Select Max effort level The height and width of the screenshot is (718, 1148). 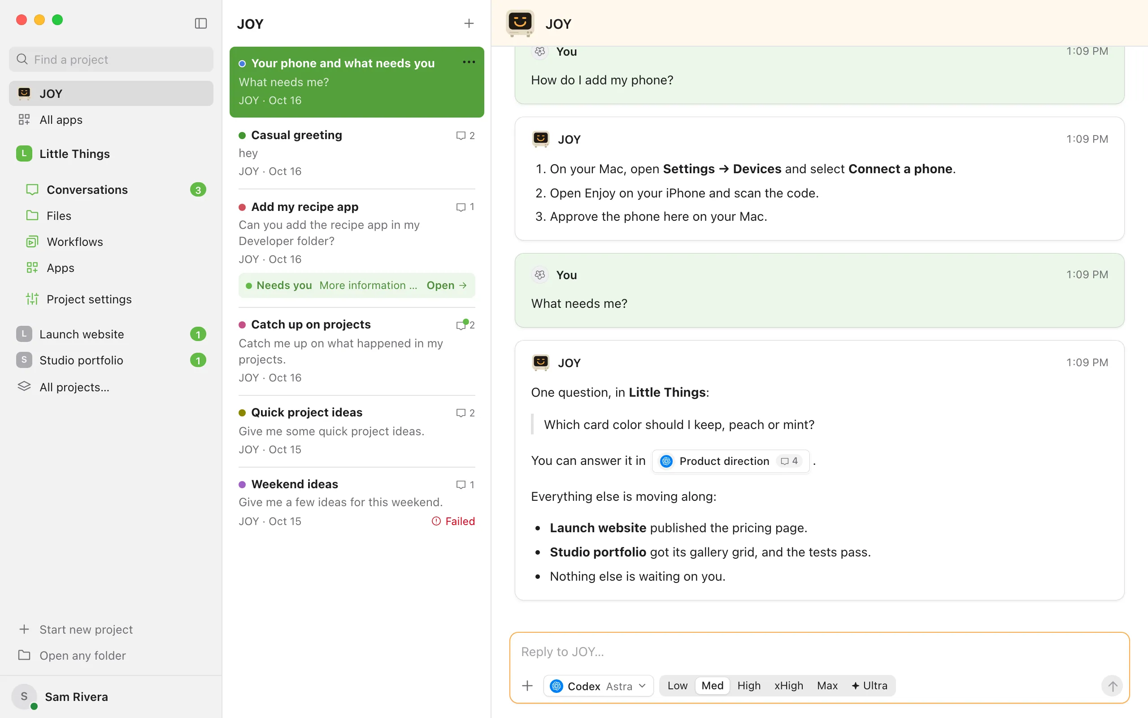tap(827, 685)
